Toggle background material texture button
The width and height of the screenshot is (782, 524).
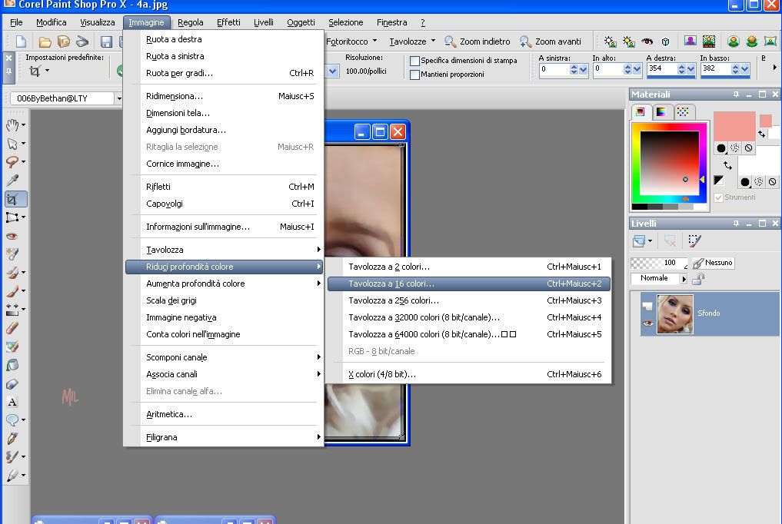pos(759,182)
